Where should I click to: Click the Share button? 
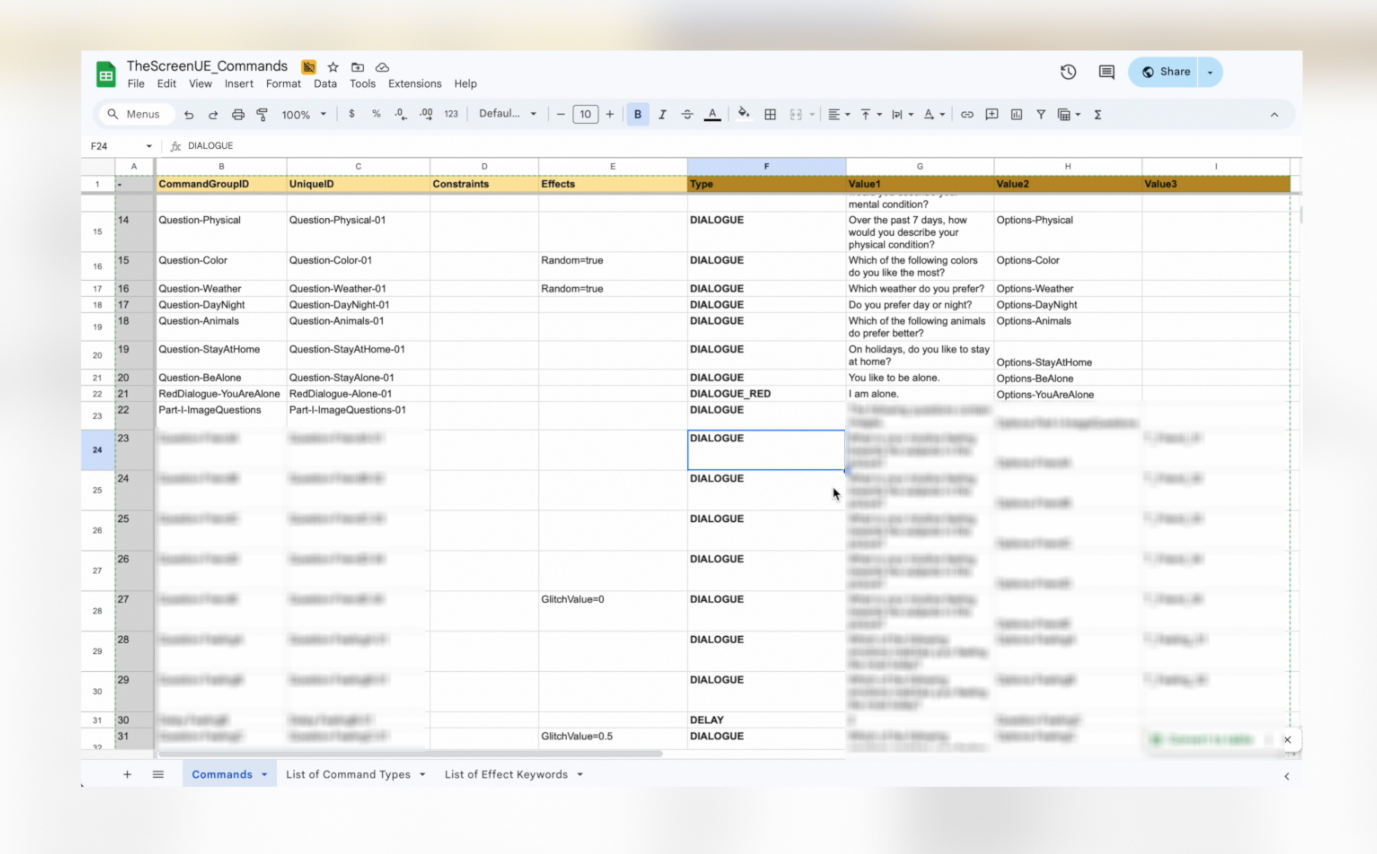[x=1166, y=72]
